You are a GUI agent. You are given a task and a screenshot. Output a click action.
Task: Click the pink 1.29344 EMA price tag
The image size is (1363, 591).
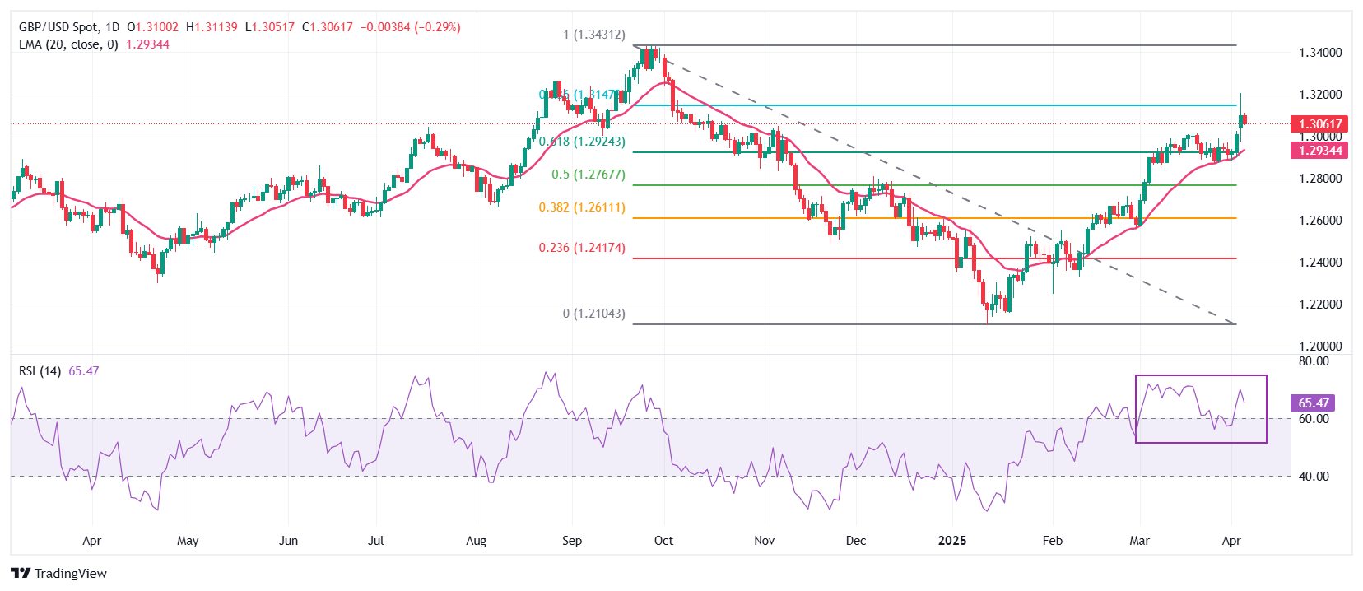coord(1319,151)
